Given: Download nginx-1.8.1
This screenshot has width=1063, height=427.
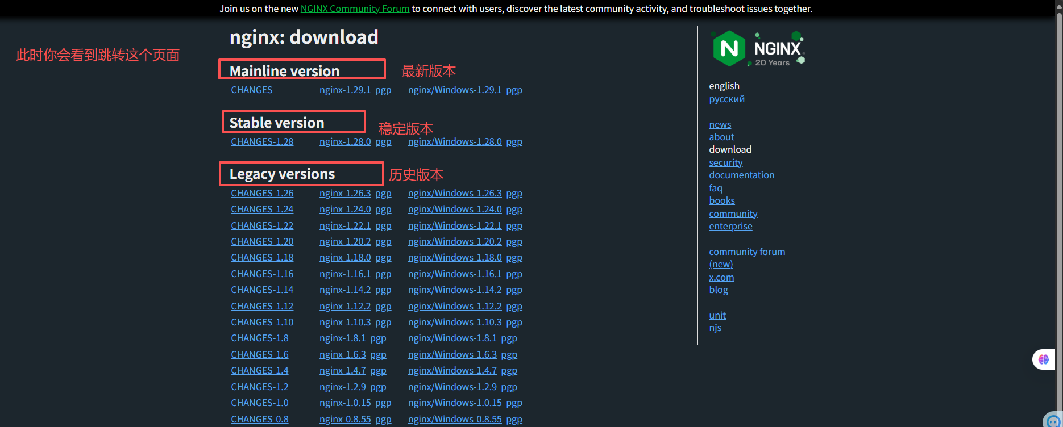Looking at the screenshot, I should (x=343, y=338).
